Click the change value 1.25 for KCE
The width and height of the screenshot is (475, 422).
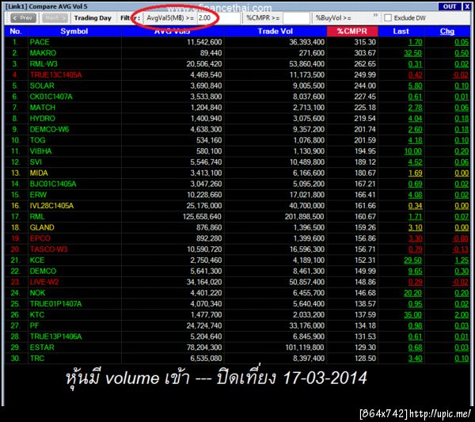point(462,260)
